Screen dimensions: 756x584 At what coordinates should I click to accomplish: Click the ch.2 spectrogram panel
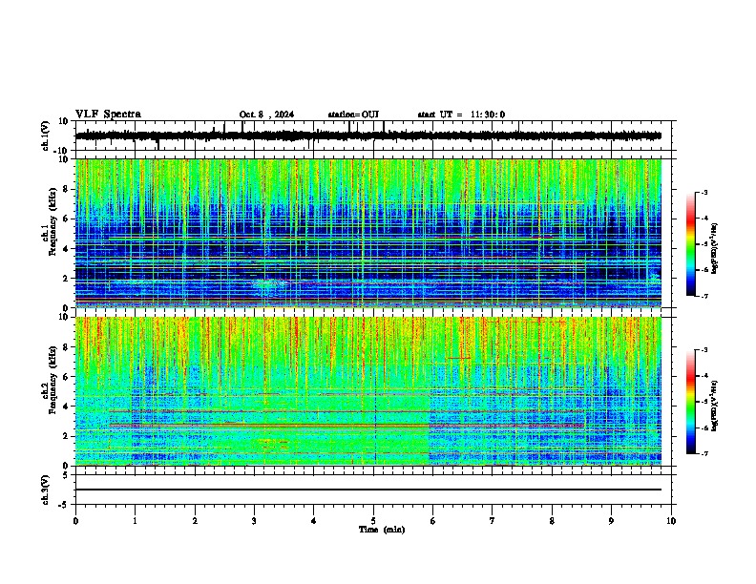click(x=368, y=391)
